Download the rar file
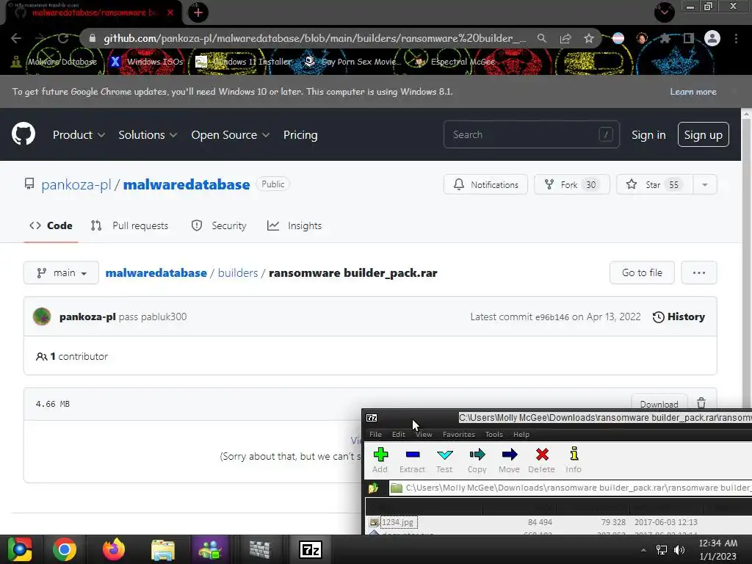This screenshot has width=752, height=564. click(659, 403)
